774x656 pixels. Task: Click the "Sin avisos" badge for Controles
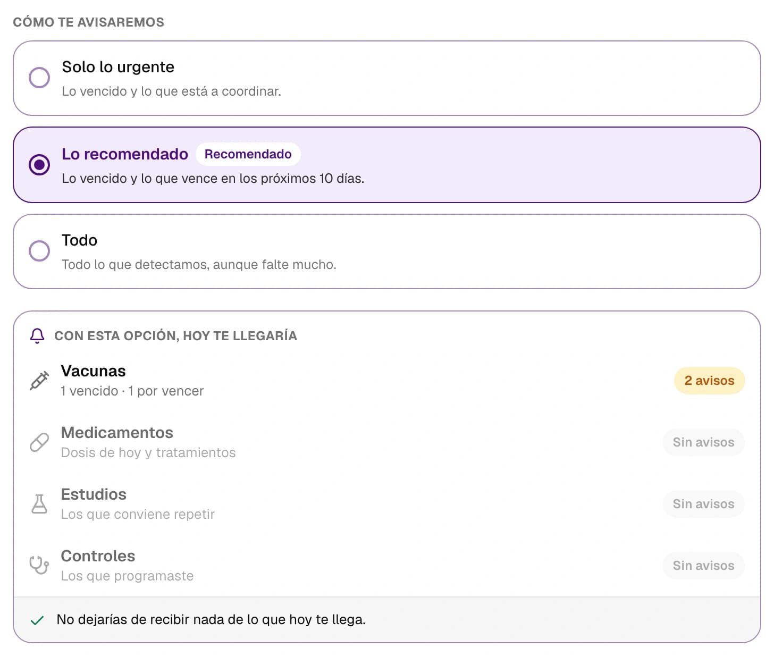pyautogui.click(x=703, y=566)
